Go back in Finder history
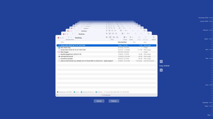Image resolution: width=213 pixels, height=119 pixels. coord(68,37)
